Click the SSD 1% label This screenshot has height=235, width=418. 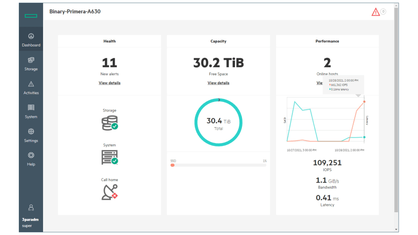pos(265,161)
